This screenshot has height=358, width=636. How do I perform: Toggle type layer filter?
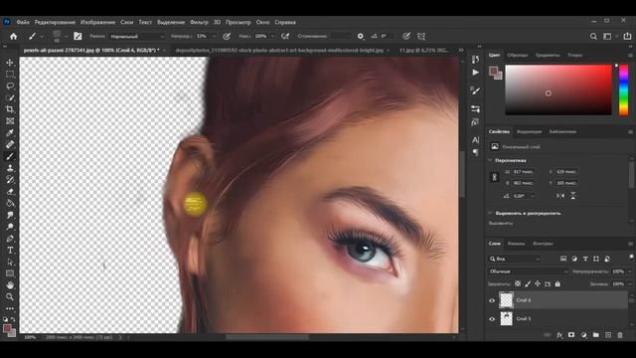click(585, 259)
